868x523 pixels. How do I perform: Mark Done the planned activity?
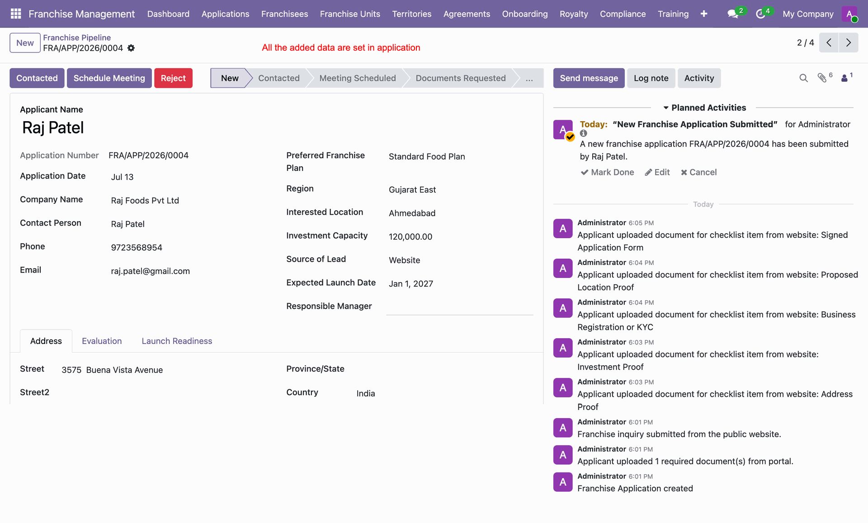[607, 172]
